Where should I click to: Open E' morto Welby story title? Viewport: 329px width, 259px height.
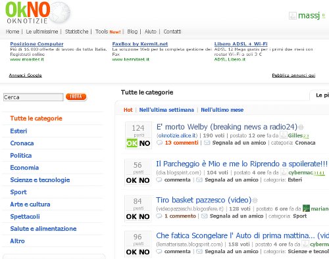pyautogui.click(x=227, y=127)
